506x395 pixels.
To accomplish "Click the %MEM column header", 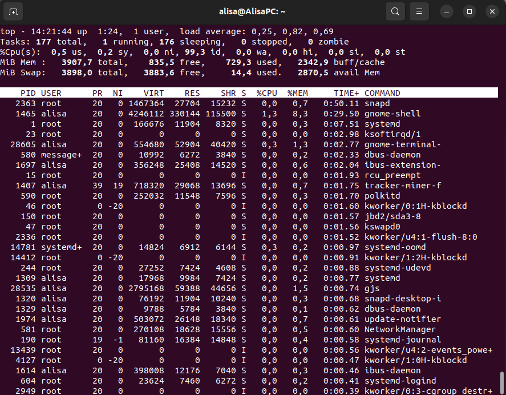I will pyautogui.click(x=298, y=93).
